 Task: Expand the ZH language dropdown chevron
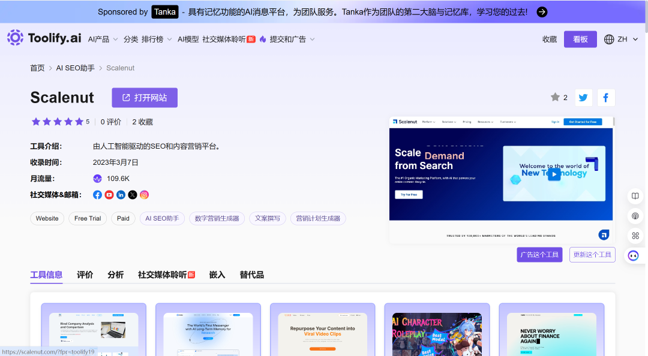pyautogui.click(x=635, y=39)
